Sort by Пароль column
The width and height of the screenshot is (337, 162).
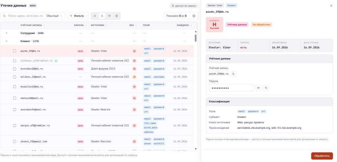tap(80, 25)
